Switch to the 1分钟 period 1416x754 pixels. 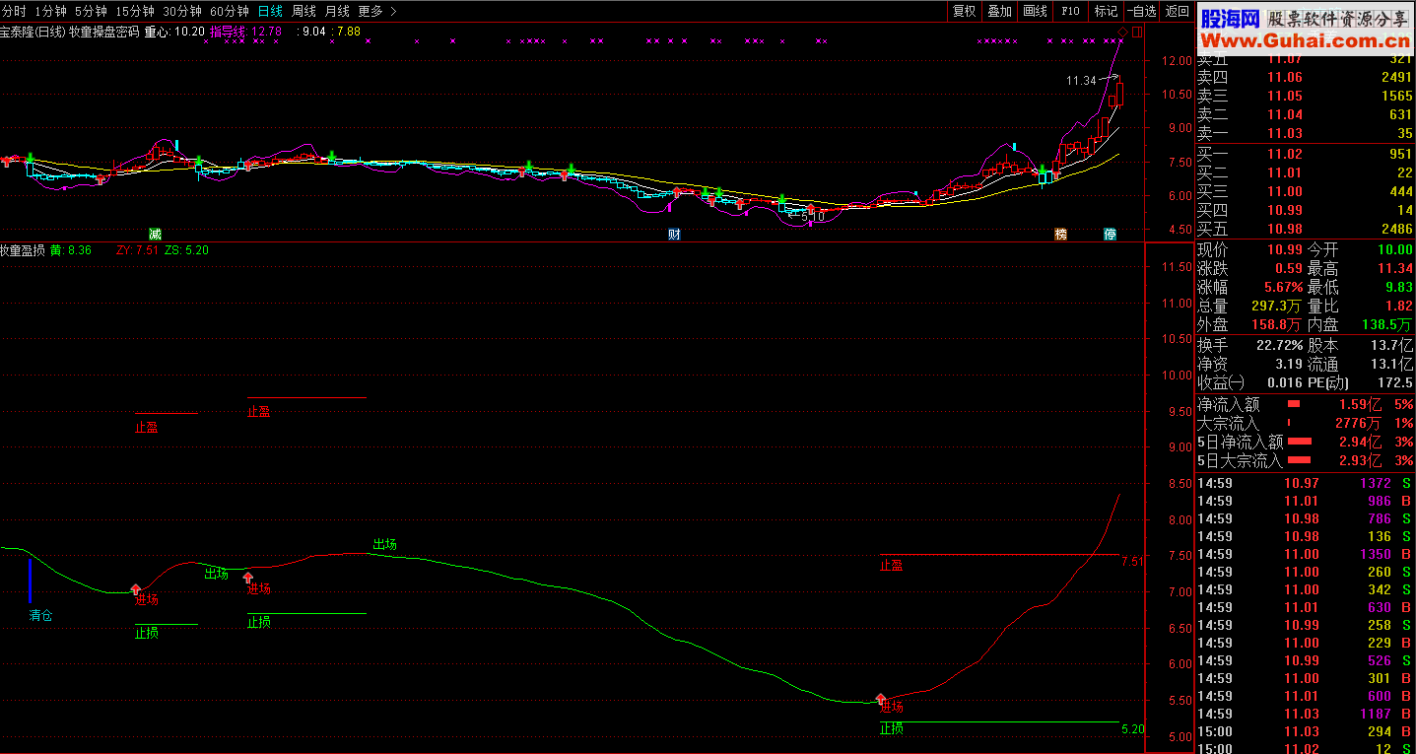click(x=51, y=11)
